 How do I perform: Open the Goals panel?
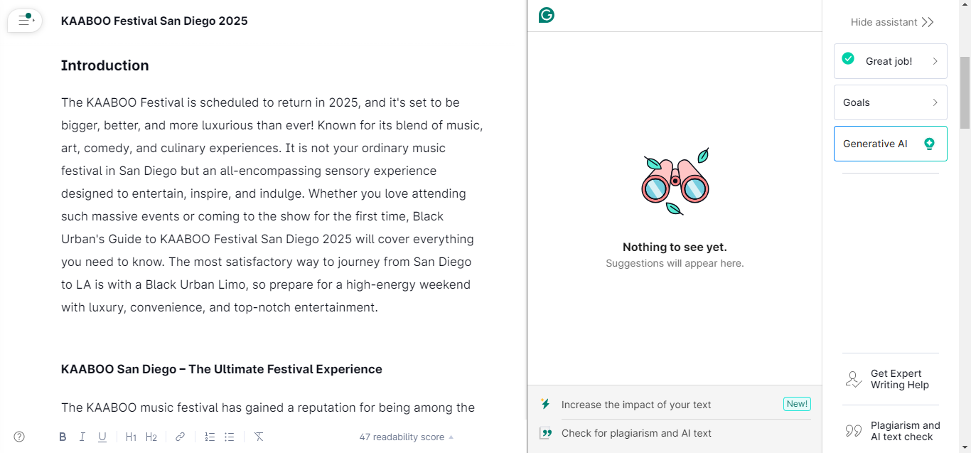point(890,102)
